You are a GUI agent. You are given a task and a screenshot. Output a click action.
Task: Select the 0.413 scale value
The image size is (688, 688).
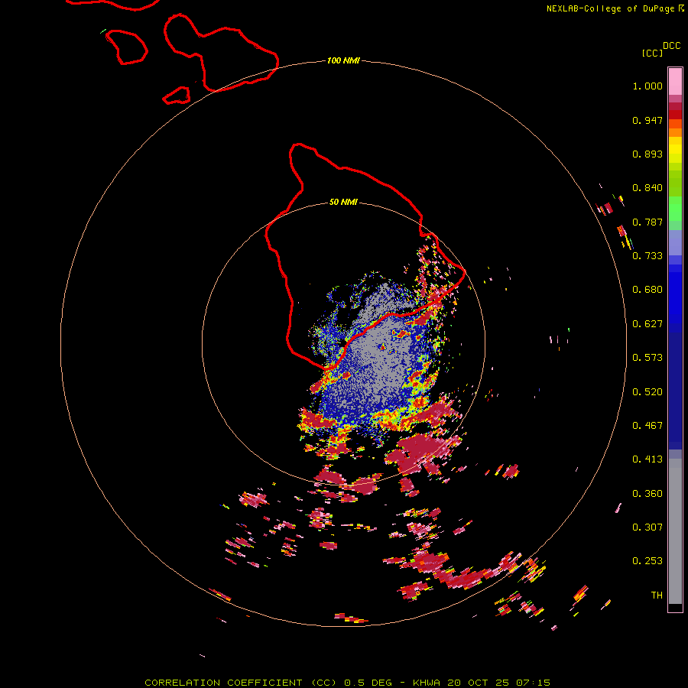(647, 459)
